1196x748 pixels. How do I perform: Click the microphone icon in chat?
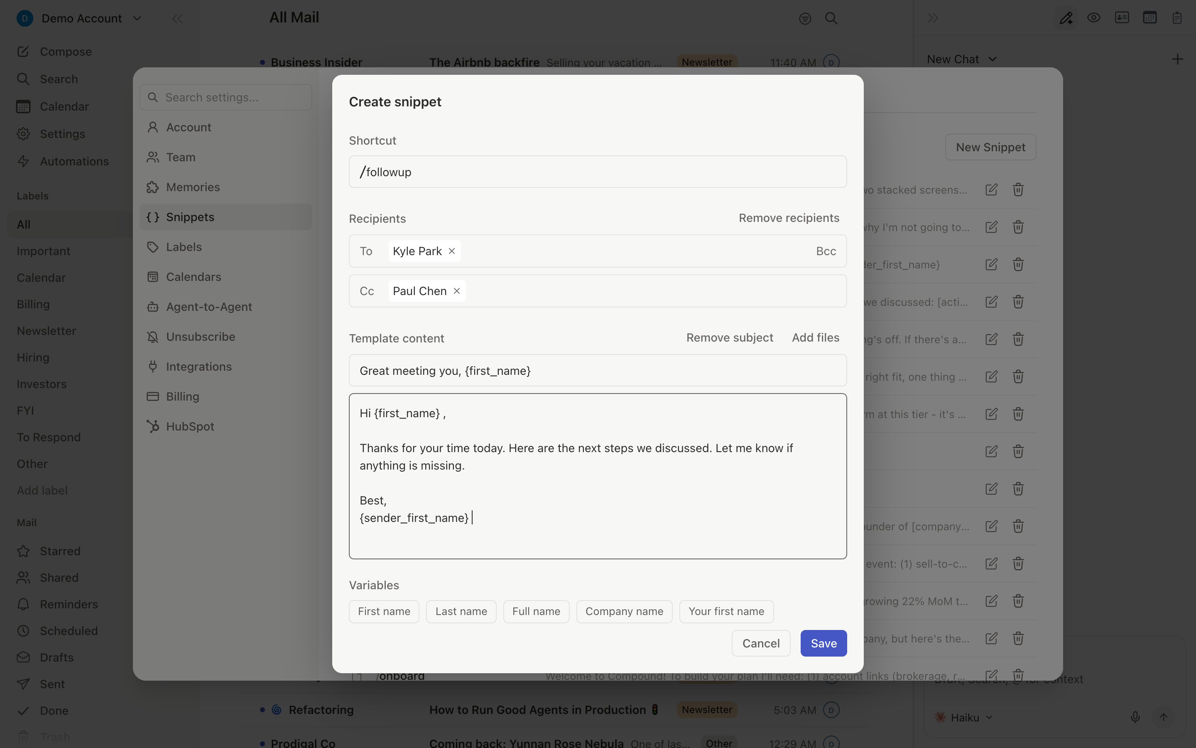1135,717
